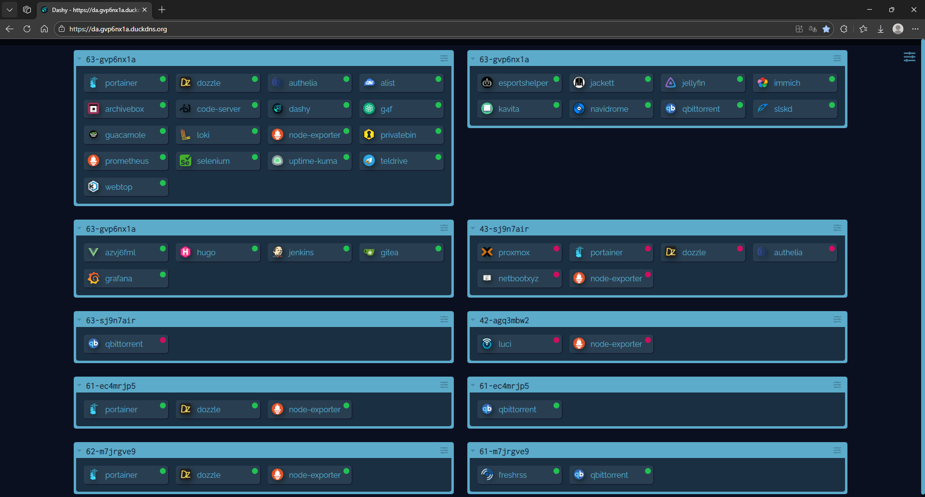Viewport: 925px width, 497px height.
Task: Click the browser favorites star icon
Action: (826, 29)
